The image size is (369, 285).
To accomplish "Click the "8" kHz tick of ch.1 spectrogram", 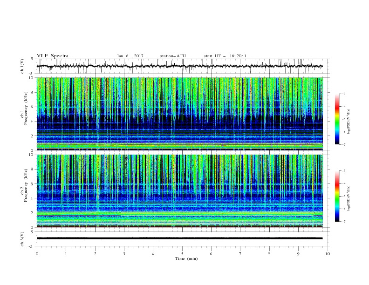I will pos(33,92).
